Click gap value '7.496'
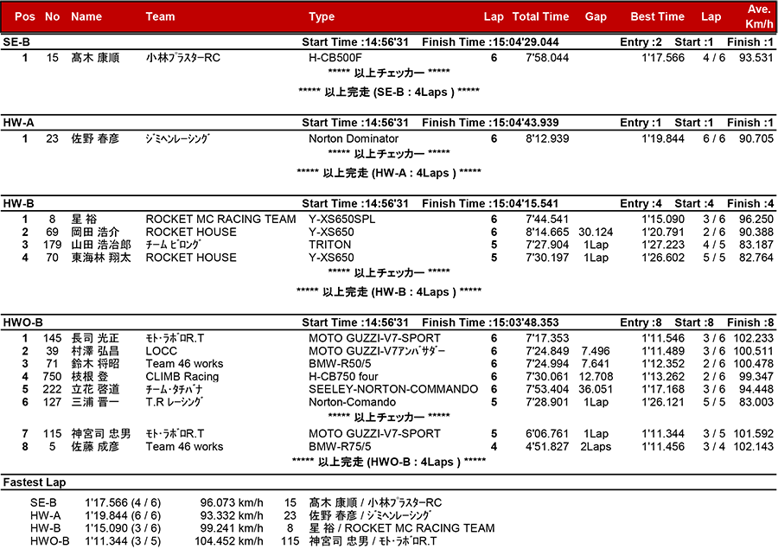778x549 pixels. click(x=596, y=351)
